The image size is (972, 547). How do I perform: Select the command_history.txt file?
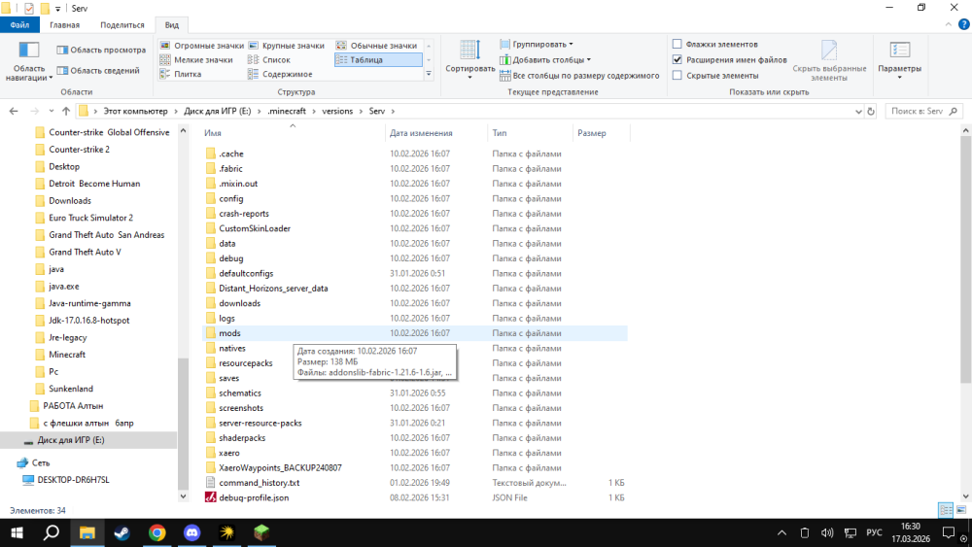[260, 483]
